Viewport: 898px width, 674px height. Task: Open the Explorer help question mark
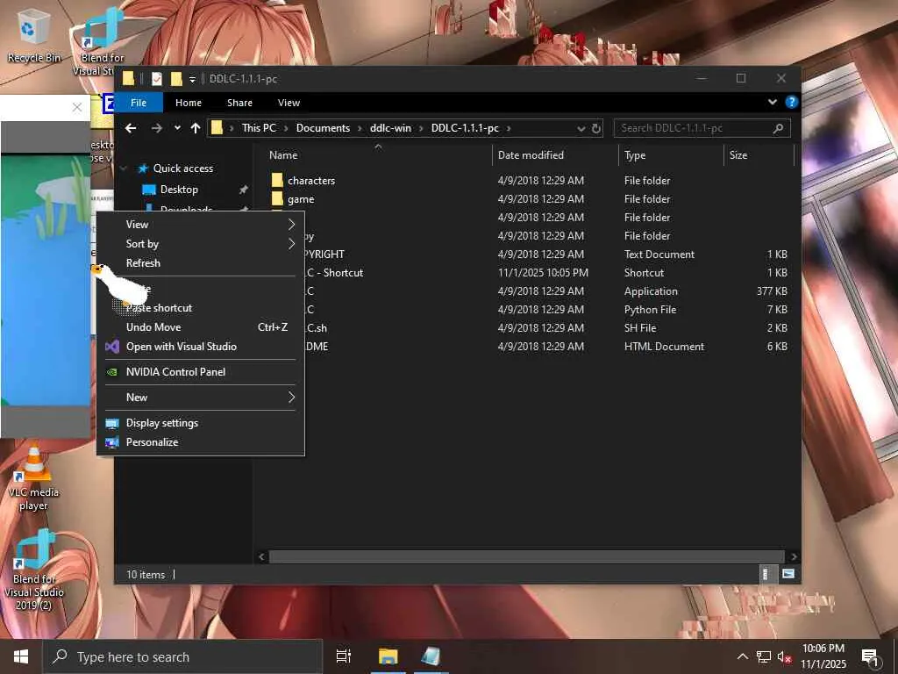[791, 103]
